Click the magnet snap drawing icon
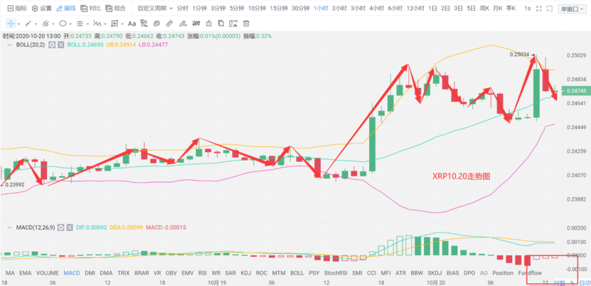The width and height of the screenshot is (591, 286). click(x=144, y=24)
